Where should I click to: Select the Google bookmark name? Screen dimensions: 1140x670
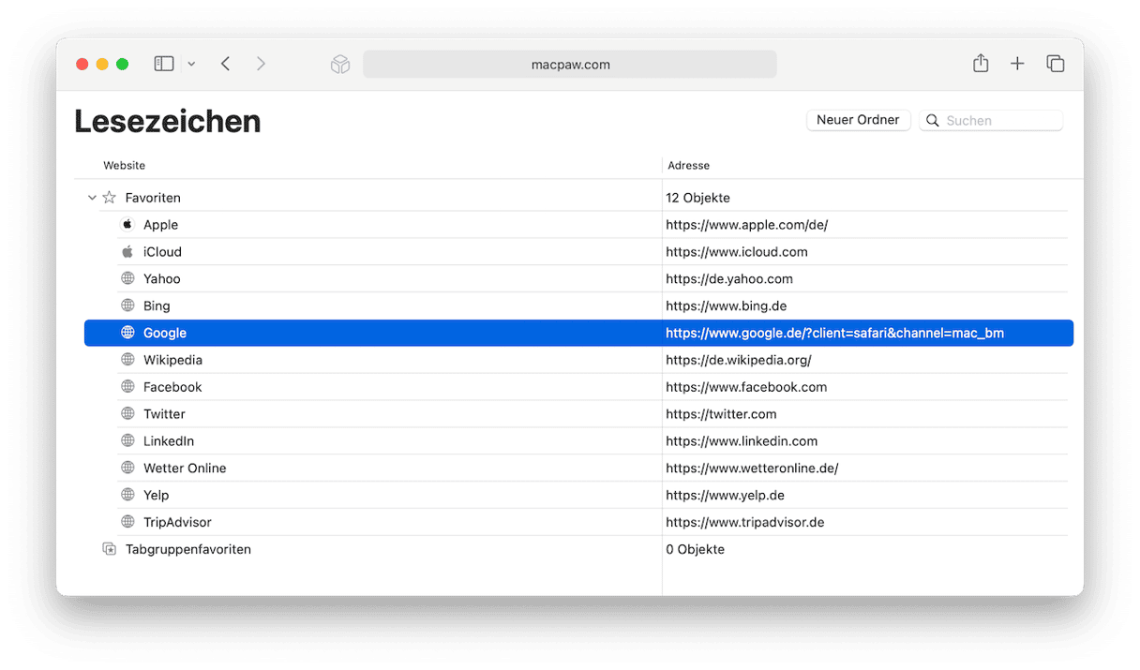tap(165, 333)
